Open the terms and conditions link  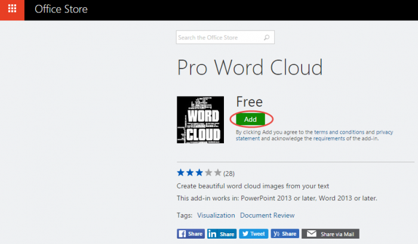click(339, 132)
